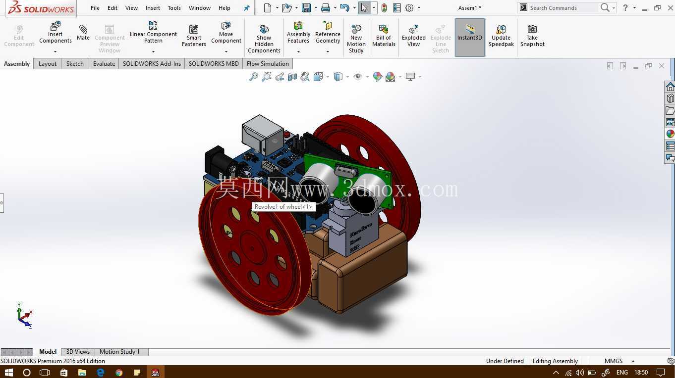
Task: Open the Insert menu
Action: point(153,8)
